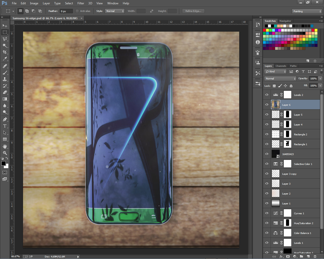This screenshot has height=259, width=324.
Task: Select the Brush tool
Action: point(5,73)
